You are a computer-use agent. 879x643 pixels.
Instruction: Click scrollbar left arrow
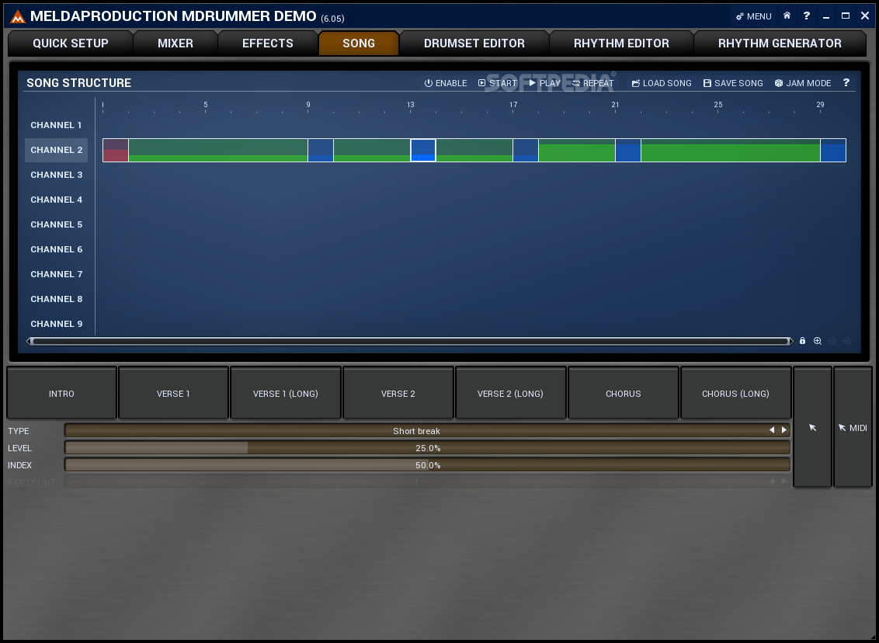[30, 341]
